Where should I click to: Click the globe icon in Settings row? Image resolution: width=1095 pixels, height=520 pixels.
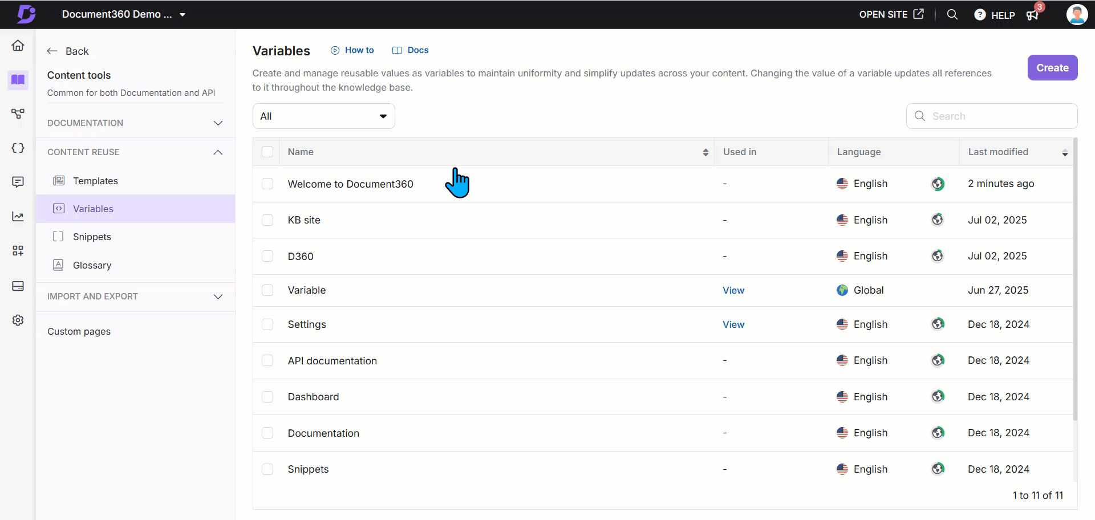click(938, 324)
